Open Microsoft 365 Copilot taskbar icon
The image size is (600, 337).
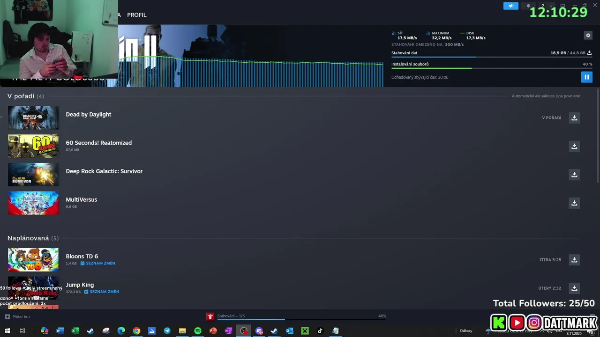coord(45,331)
